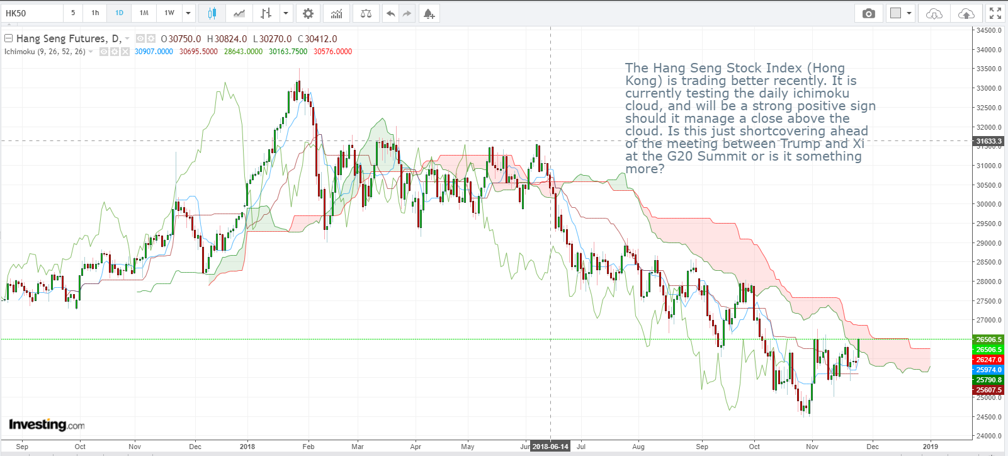
Task: Open the more chart styles dropdown arrow
Action: point(286,13)
